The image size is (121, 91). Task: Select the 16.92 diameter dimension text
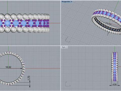[x=8, y=67]
